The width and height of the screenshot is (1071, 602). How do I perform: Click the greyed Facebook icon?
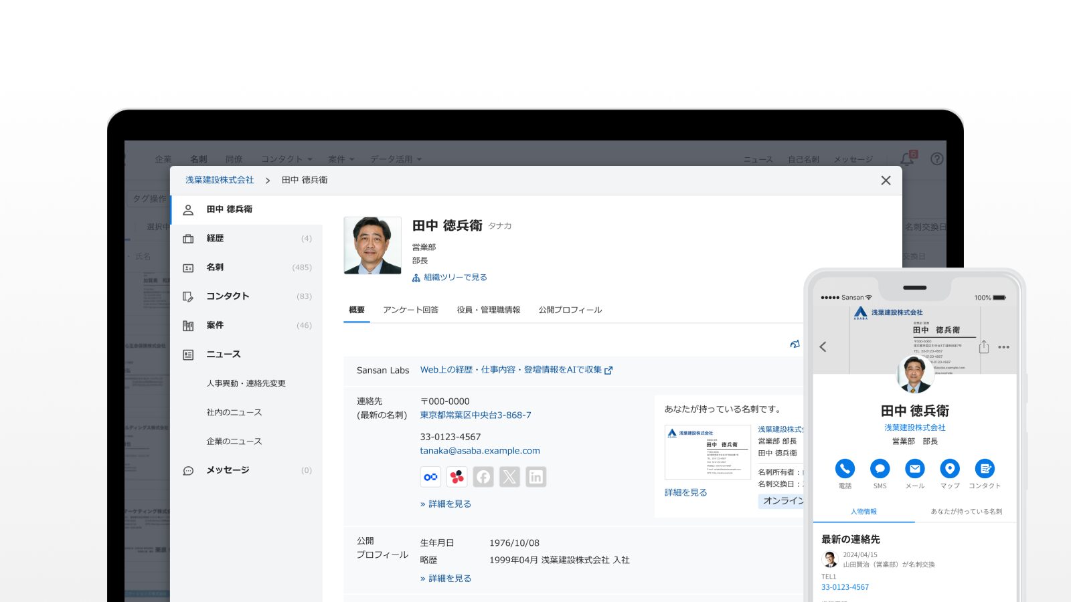483,477
